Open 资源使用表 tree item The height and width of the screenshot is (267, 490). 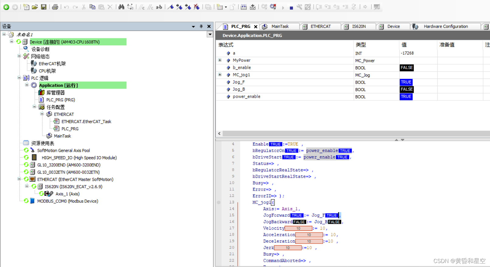(x=43, y=143)
